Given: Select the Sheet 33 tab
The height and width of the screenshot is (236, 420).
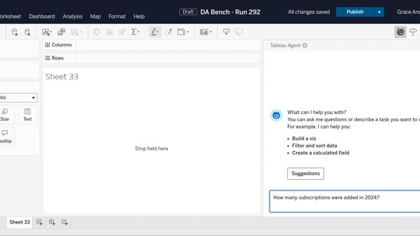Looking at the screenshot, I should (20, 222).
